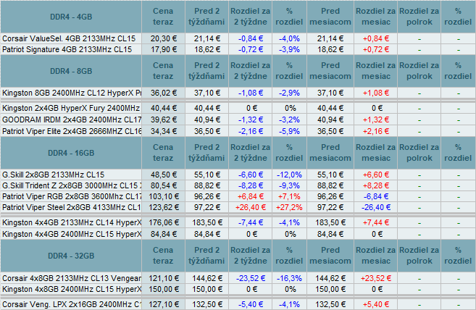Click the blue -2,16 € two-week difference
476x310 pixels.
pos(251,131)
